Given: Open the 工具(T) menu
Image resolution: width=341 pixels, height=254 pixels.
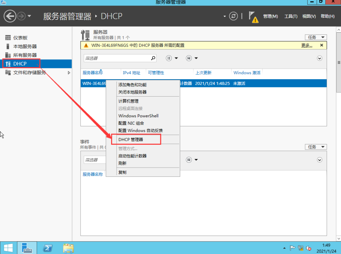Looking at the screenshot, I should coord(291,16).
